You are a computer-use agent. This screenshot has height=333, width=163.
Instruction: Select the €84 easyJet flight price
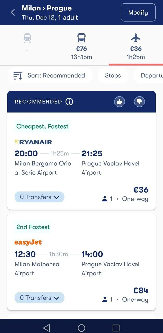click(x=141, y=291)
